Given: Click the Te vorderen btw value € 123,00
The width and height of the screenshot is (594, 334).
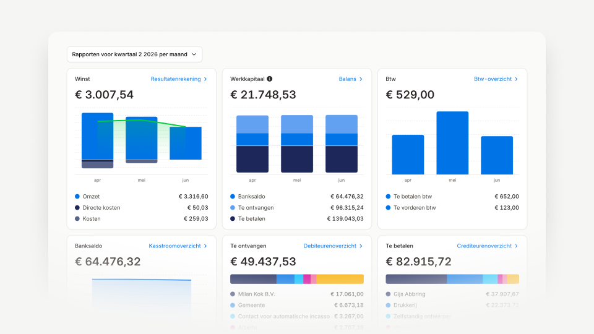Looking at the screenshot, I should 507,208.
